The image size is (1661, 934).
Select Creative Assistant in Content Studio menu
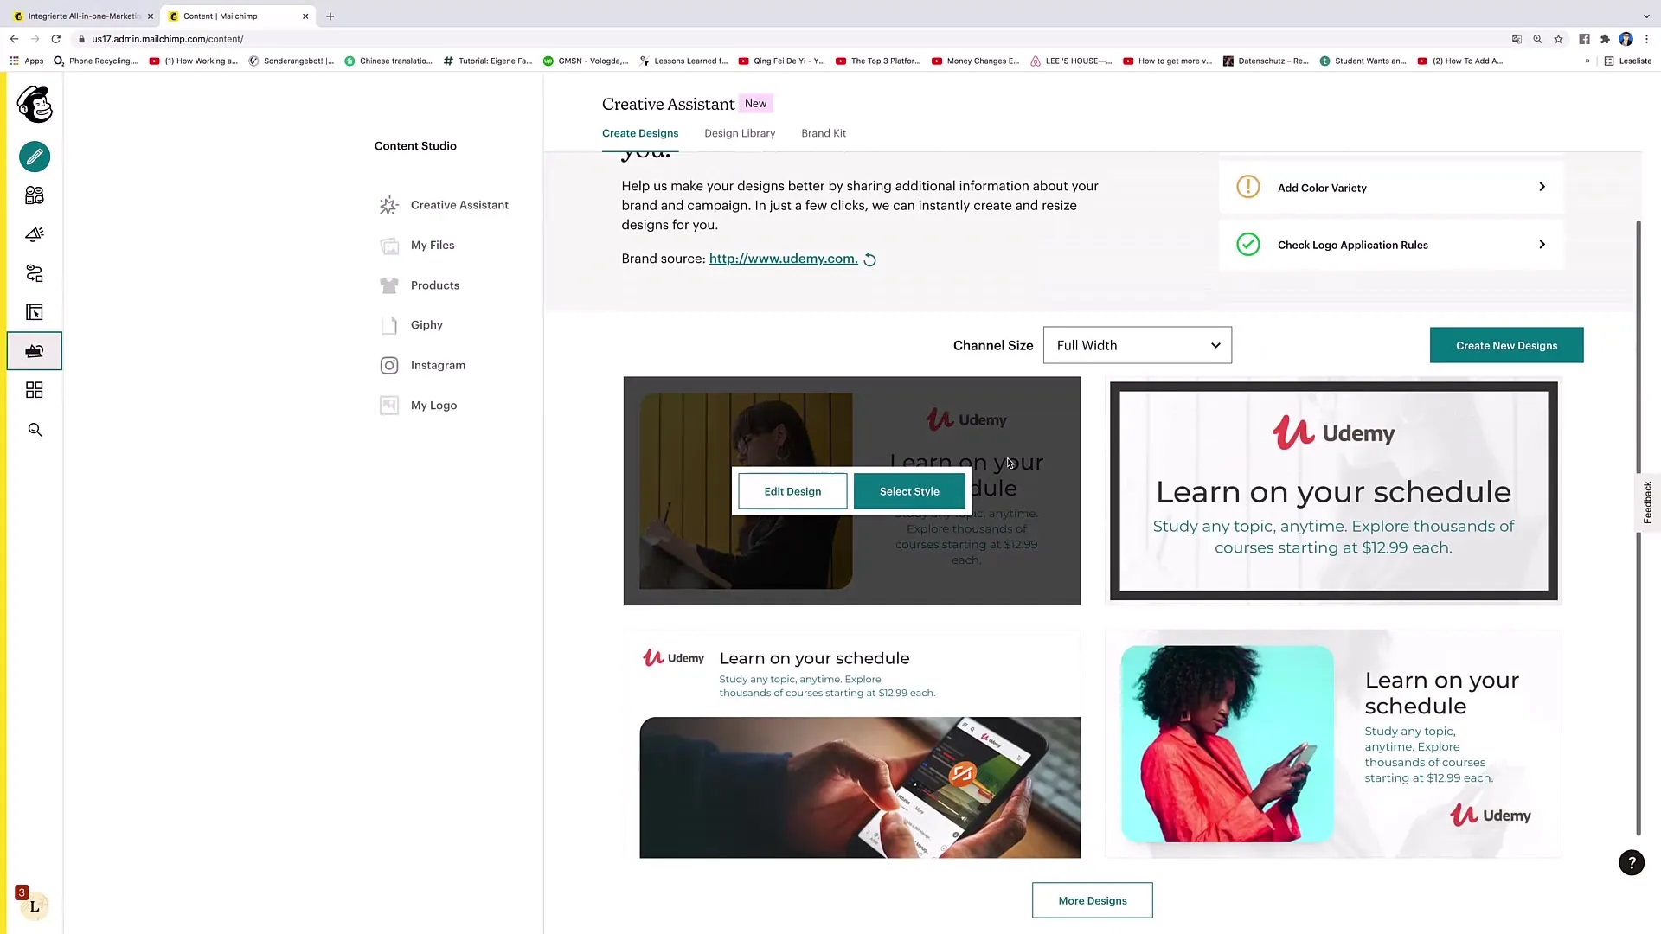pos(459,205)
